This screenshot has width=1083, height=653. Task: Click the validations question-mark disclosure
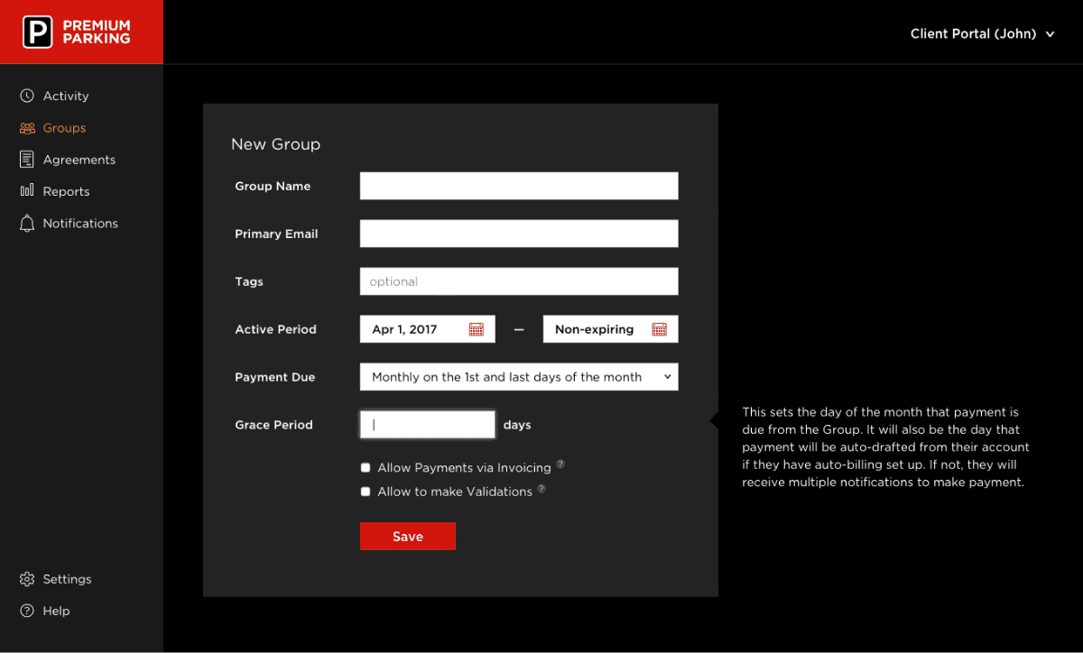pos(541,487)
